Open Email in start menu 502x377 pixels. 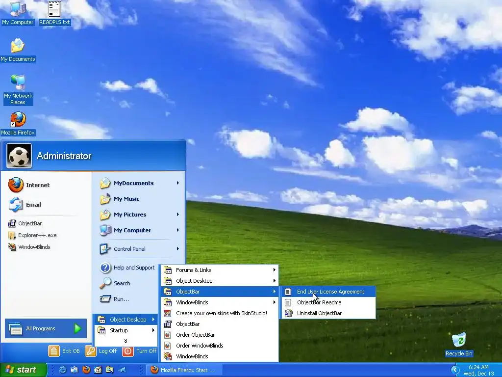(x=25, y=205)
